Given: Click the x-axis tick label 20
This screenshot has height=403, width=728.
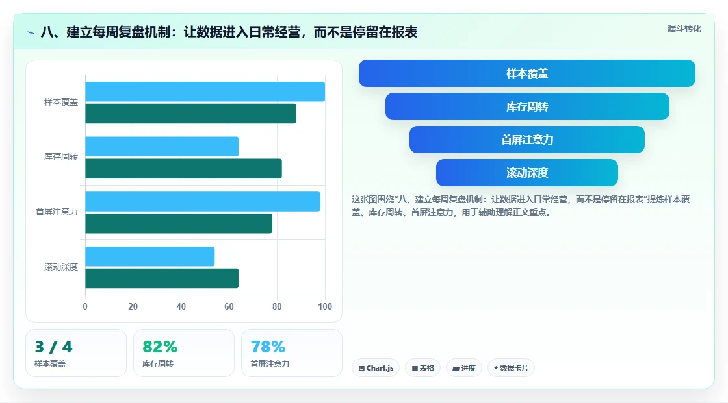Looking at the screenshot, I should [133, 306].
